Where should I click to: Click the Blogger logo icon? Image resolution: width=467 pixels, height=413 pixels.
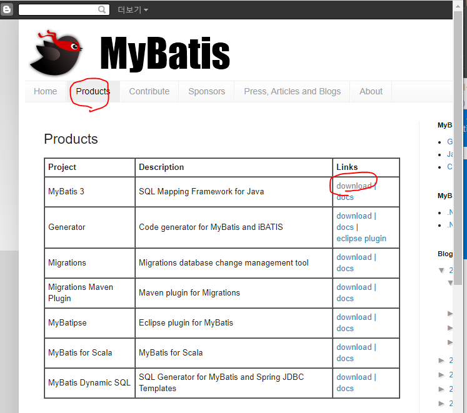point(6,9)
